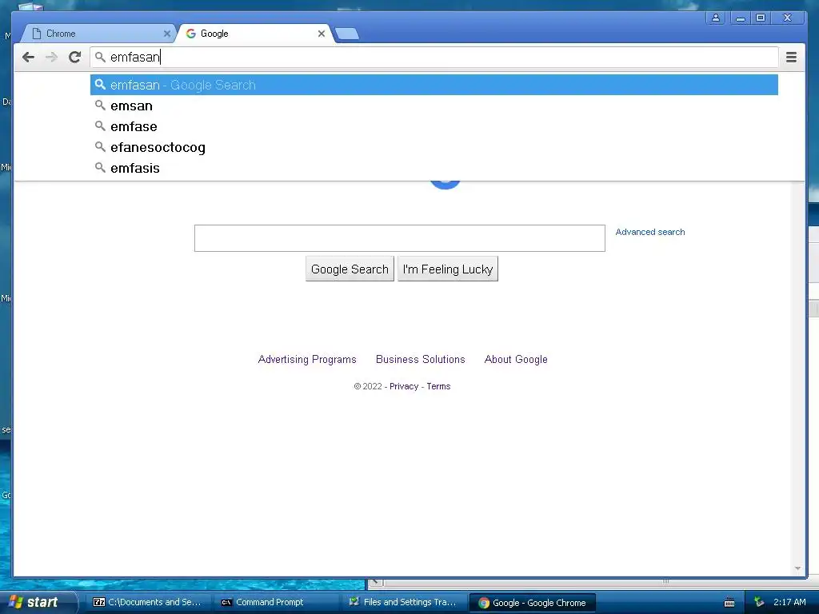Click the magnifier icon beside 'emsan'

click(100, 106)
